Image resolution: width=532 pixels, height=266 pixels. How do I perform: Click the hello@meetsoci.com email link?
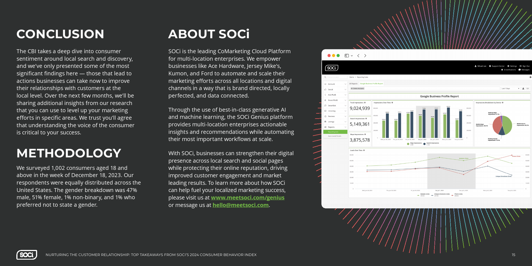tap(240, 205)
